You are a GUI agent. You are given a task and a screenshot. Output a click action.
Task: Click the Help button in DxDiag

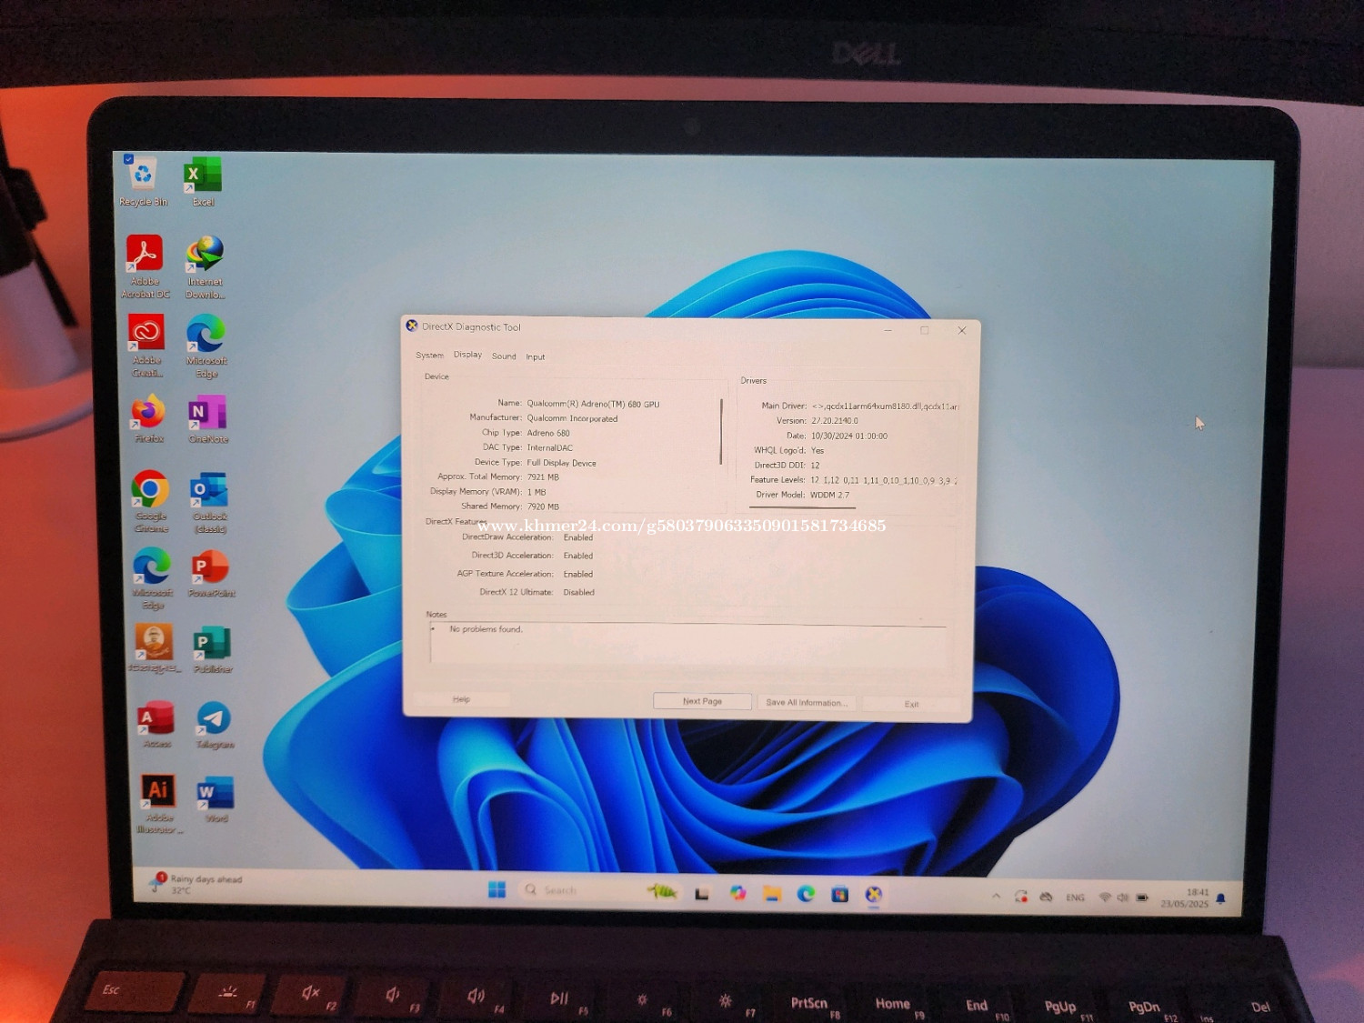tap(462, 699)
